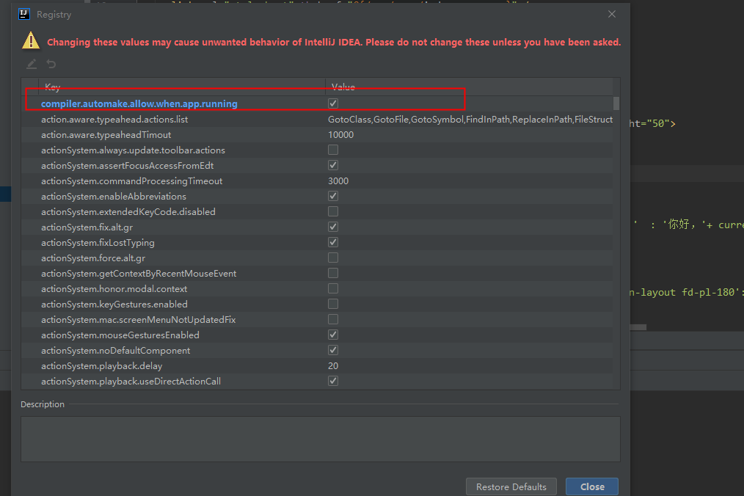Toggle actionSystem.noDefaultComponent checkbox
This screenshot has width=744, height=496.
[x=333, y=350]
